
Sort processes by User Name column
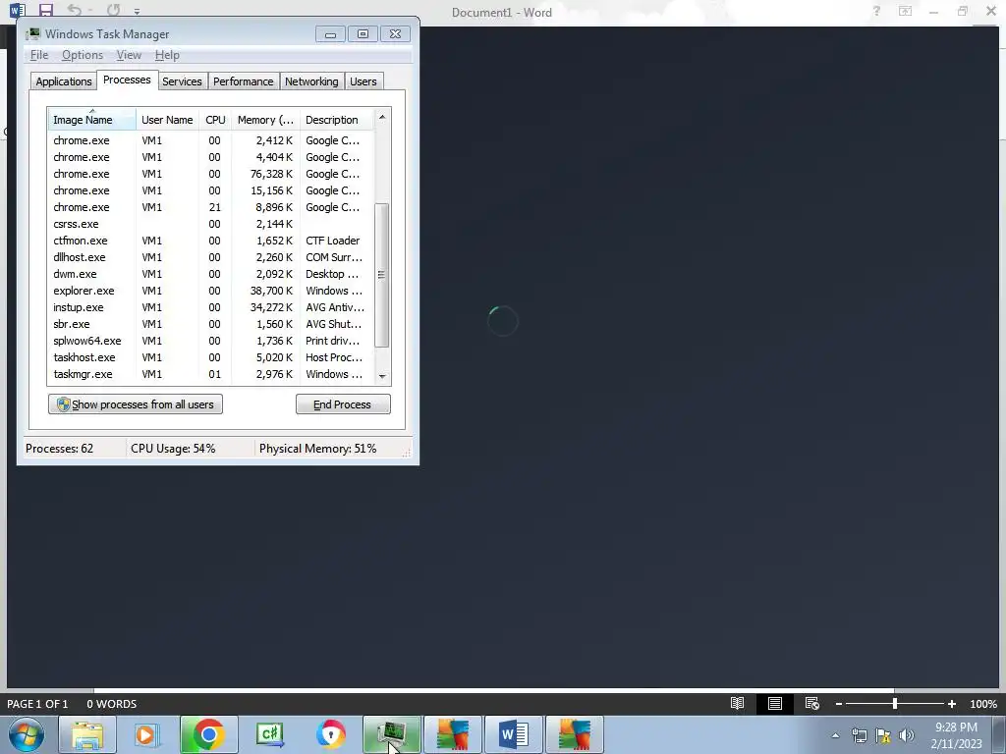coord(167,120)
